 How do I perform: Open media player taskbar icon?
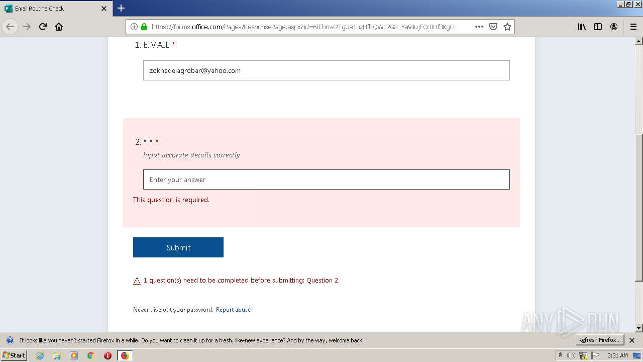coord(74,355)
